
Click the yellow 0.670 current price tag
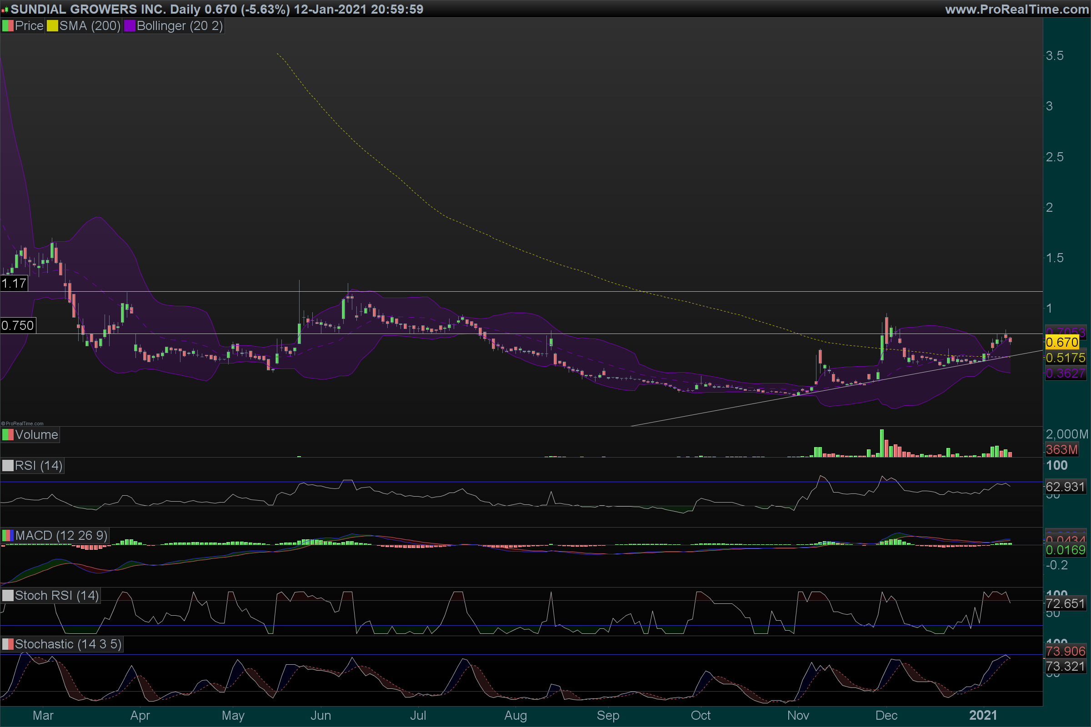click(x=1062, y=343)
